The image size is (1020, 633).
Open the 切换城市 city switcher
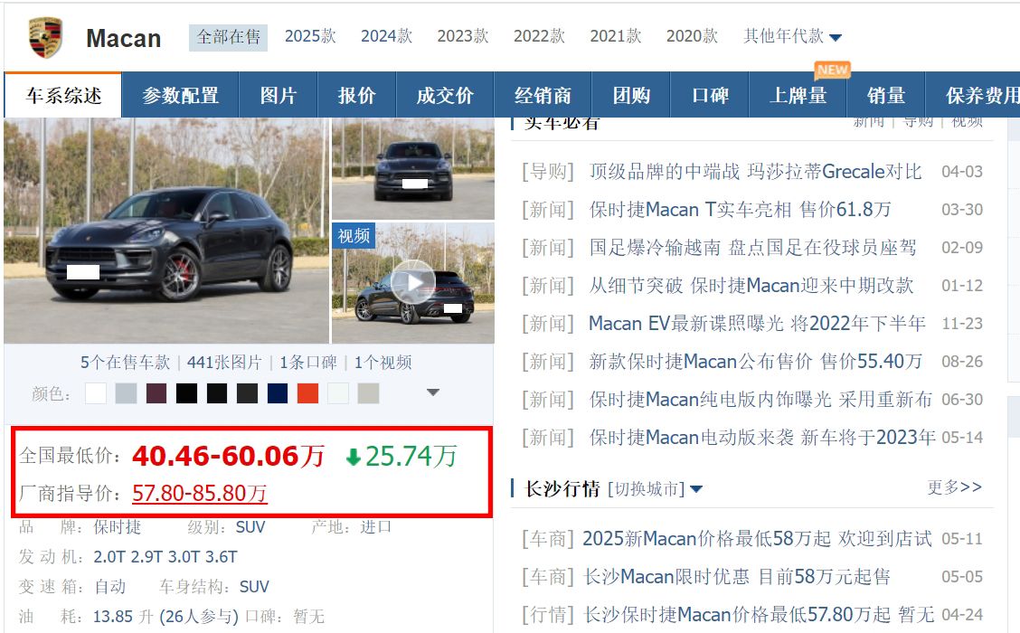tap(655, 488)
